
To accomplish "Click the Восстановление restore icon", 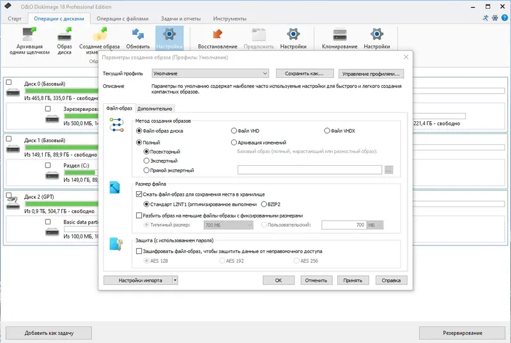I will (x=217, y=34).
